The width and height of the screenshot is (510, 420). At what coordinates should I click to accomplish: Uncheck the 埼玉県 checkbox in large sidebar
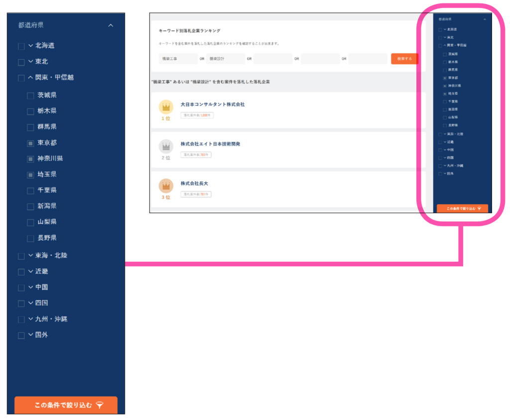coord(30,175)
